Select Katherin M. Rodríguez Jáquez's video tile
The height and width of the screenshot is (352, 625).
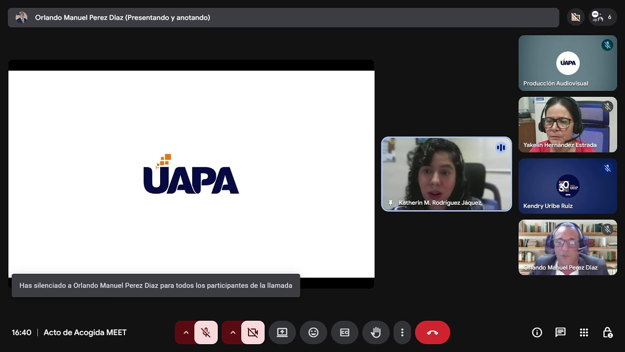coord(447,174)
